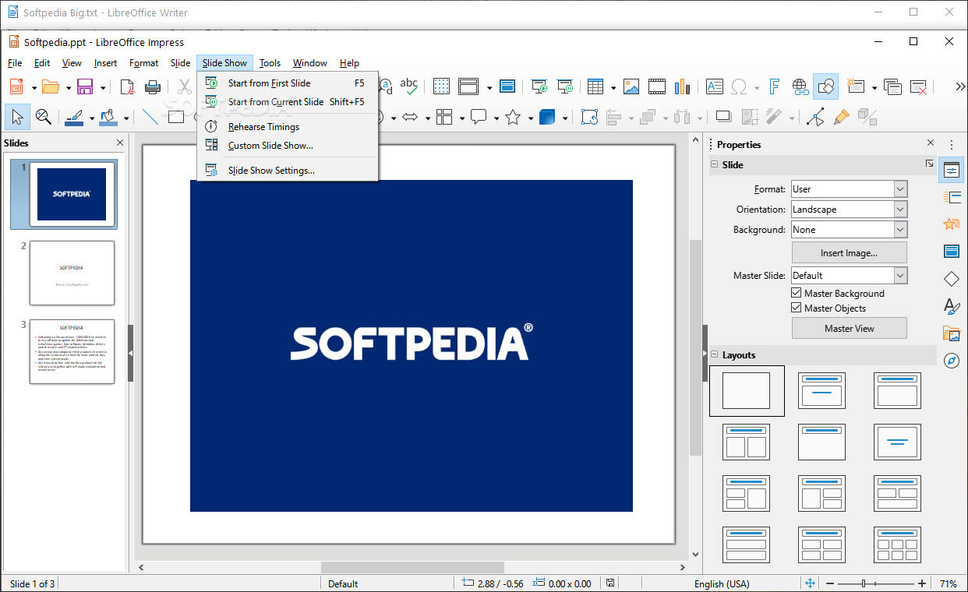Run the spelling check icon
The width and height of the screenshot is (968, 592).
pyautogui.click(x=408, y=86)
